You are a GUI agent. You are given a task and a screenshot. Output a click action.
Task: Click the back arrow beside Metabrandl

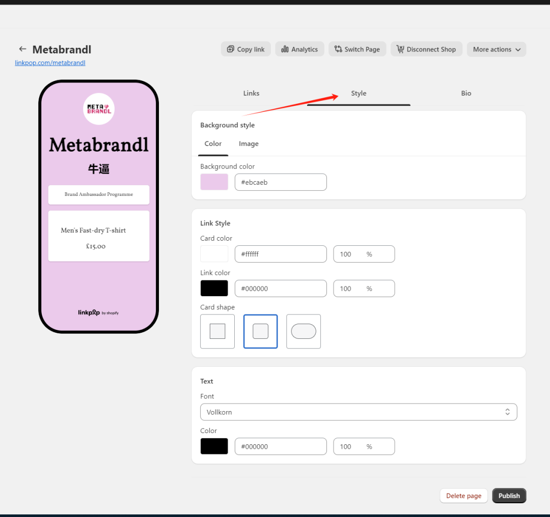pyautogui.click(x=23, y=49)
